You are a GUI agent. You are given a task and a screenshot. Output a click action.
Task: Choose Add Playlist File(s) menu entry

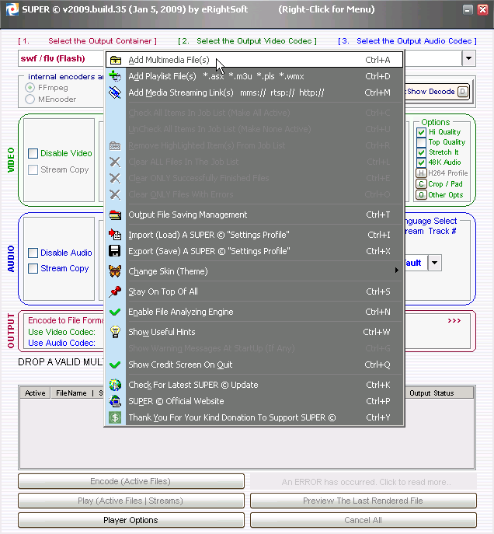254,76
